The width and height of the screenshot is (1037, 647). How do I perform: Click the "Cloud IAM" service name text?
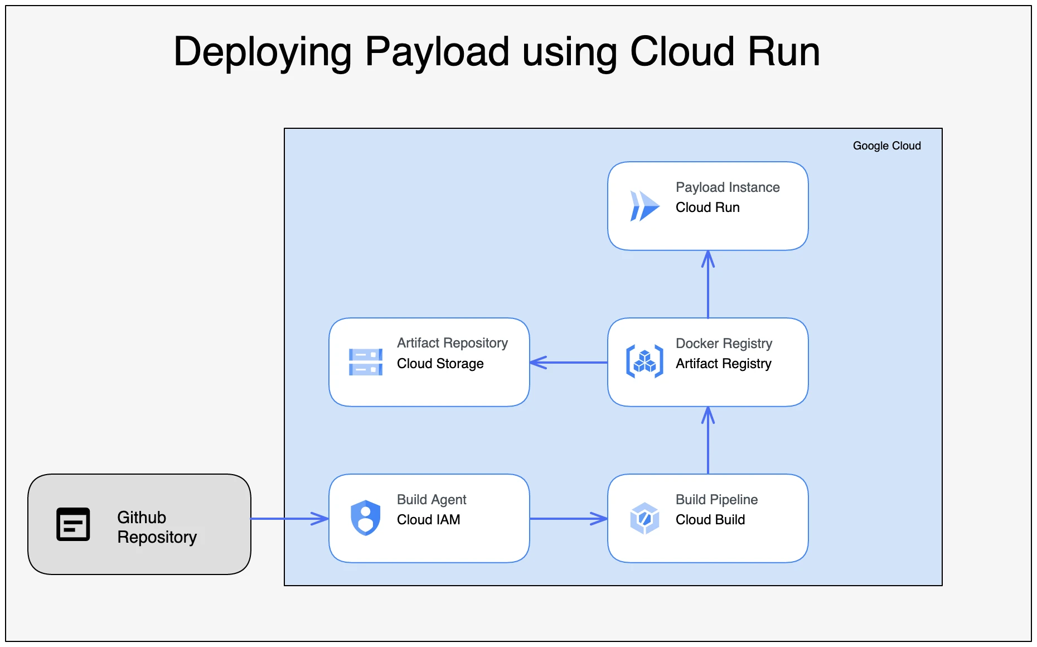428,520
